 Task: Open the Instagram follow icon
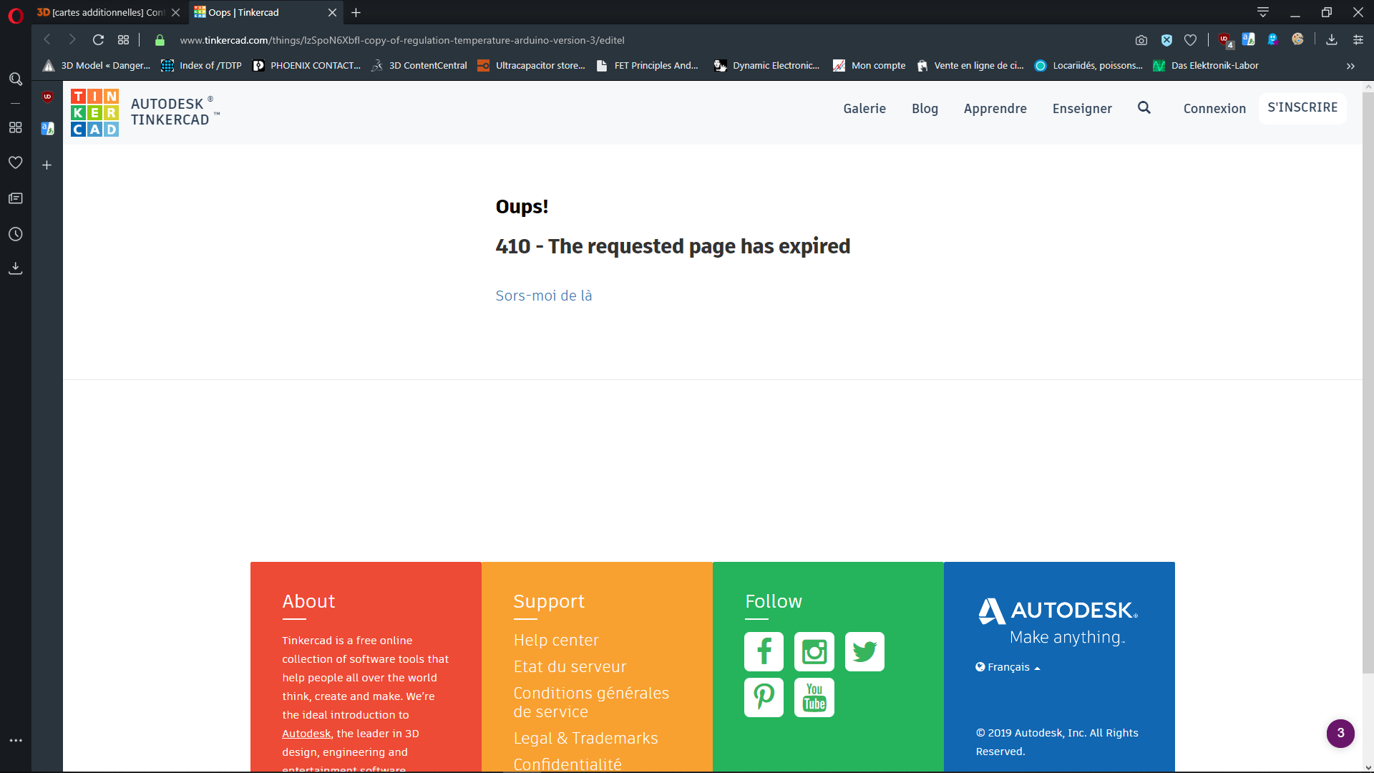(814, 651)
